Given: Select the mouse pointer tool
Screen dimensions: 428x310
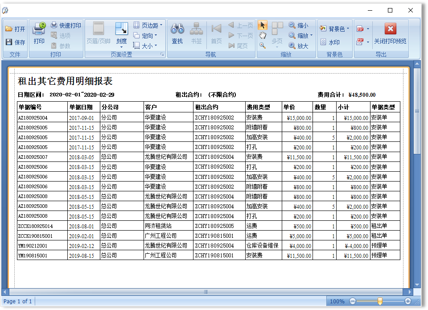Looking at the screenshot, I should (x=263, y=25).
